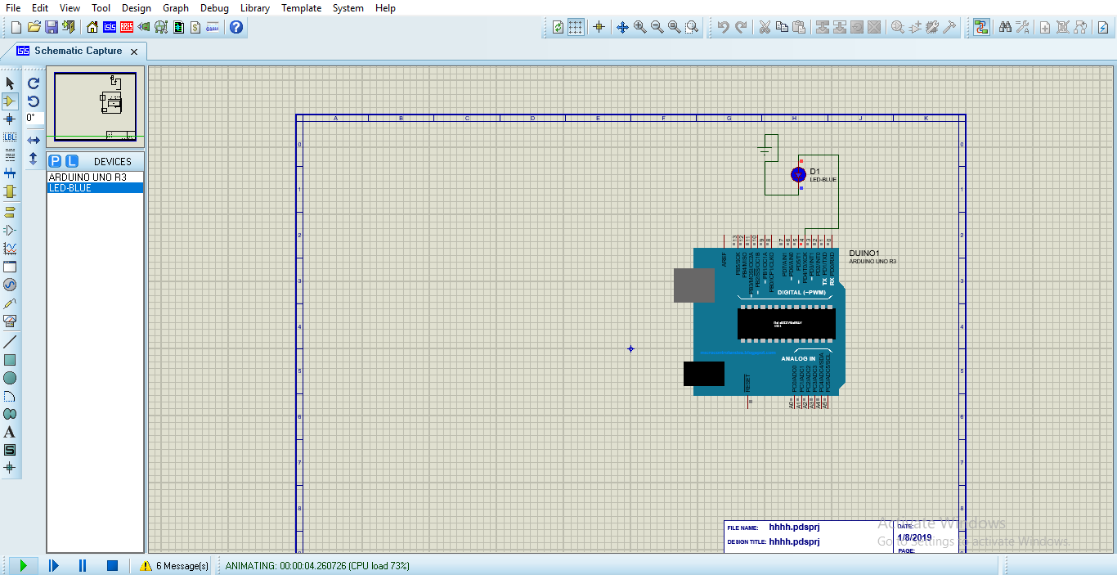Select the Graph Mode tool
This screenshot has width=1117, height=575.
[x=10, y=248]
